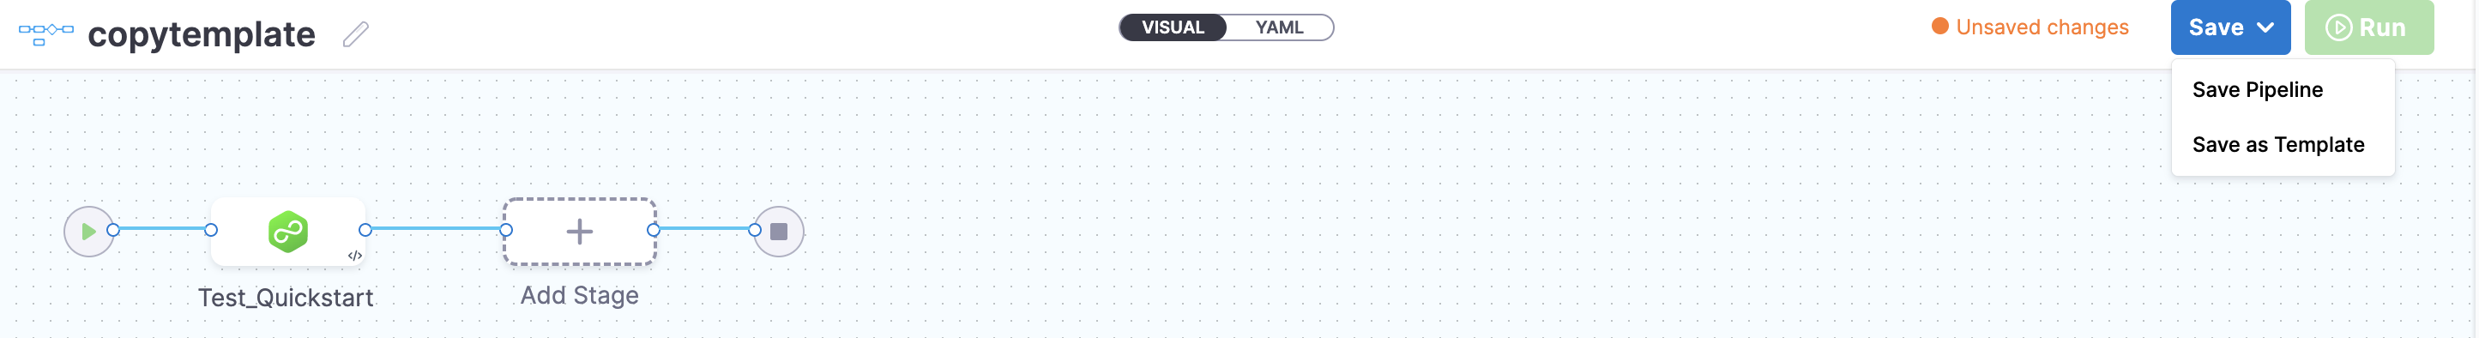
Task: Switch to YAML view mode
Action: tap(1279, 27)
